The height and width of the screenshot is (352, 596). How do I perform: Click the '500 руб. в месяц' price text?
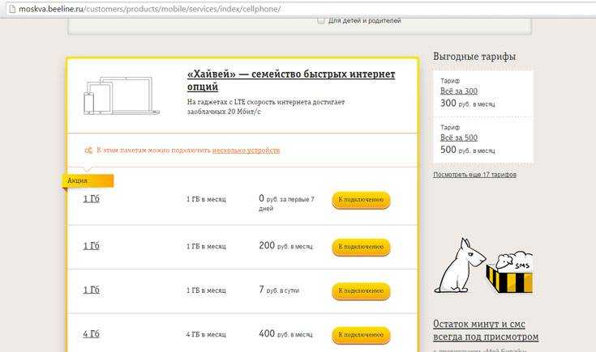coord(468,150)
